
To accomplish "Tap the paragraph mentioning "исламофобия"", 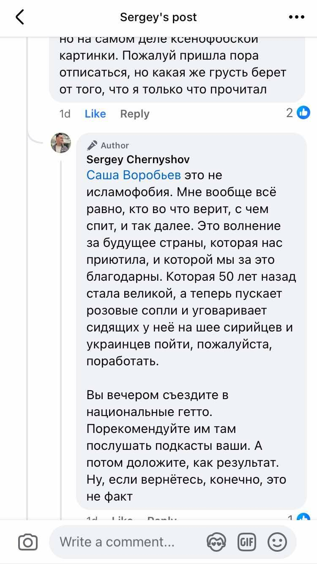I will 191,268.
